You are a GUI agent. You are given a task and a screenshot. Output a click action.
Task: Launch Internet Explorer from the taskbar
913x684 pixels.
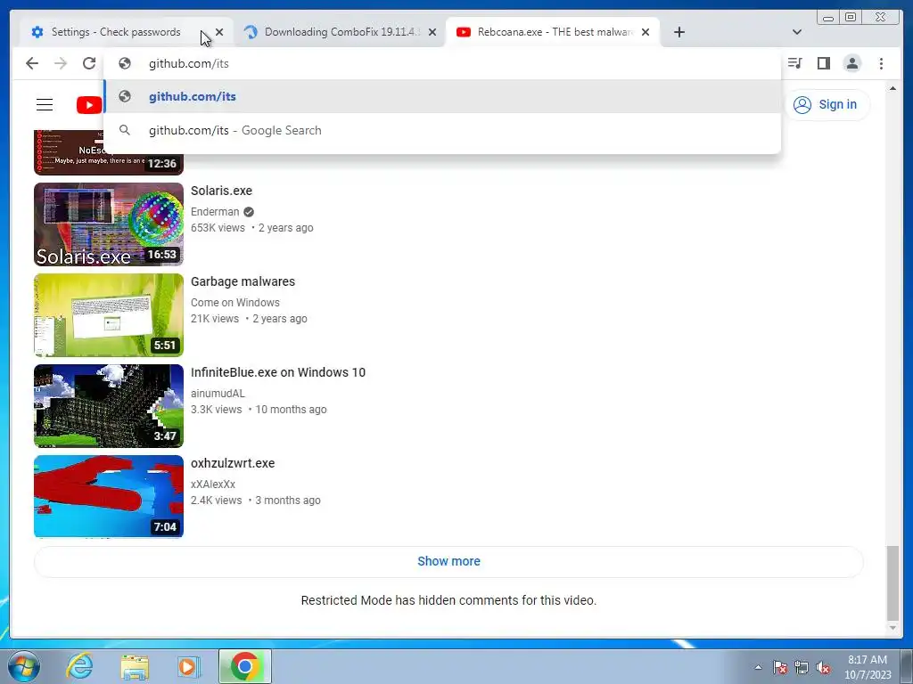(x=79, y=666)
